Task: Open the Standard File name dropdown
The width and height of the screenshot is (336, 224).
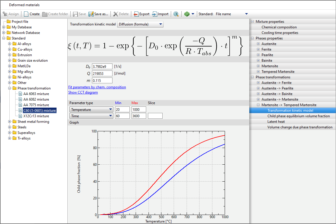Action: 246,14
